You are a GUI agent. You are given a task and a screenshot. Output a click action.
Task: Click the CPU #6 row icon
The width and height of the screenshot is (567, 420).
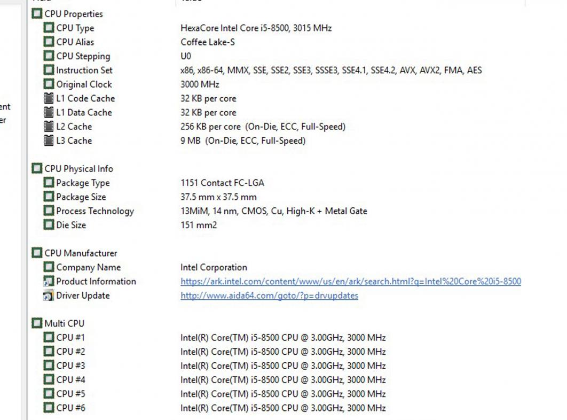click(x=49, y=408)
